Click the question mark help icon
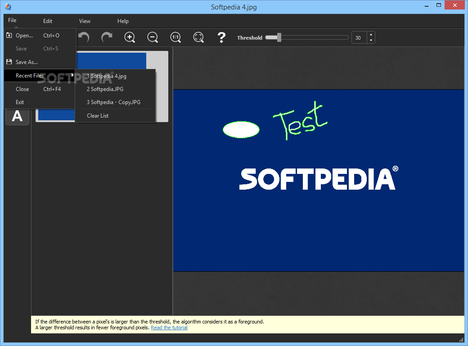Image resolution: width=468 pixels, height=346 pixels. (221, 37)
